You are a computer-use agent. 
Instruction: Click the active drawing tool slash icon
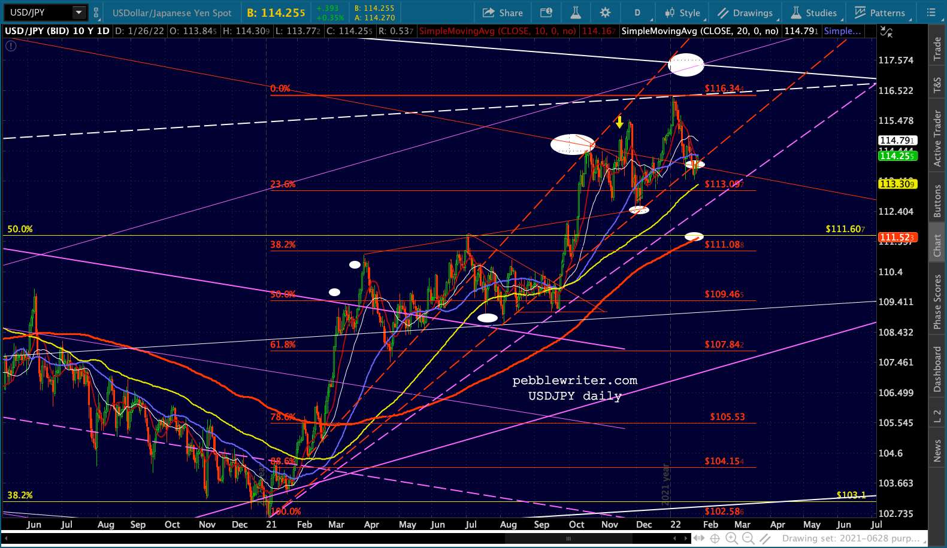click(x=765, y=538)
